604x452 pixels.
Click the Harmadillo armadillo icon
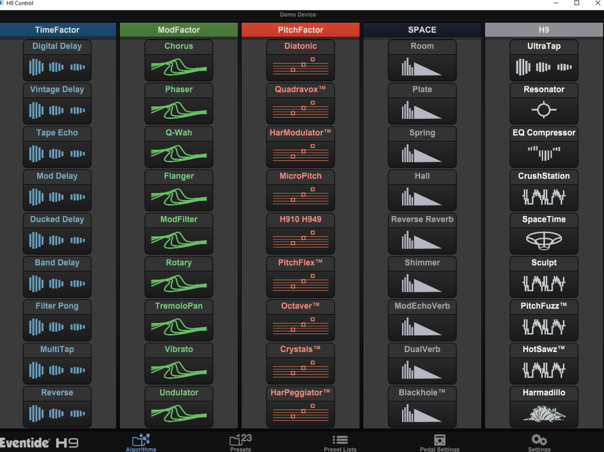coord(544,414)
